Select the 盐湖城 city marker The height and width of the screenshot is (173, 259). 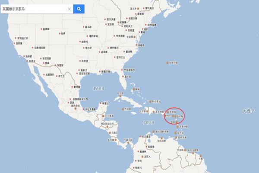coord(41,29)
